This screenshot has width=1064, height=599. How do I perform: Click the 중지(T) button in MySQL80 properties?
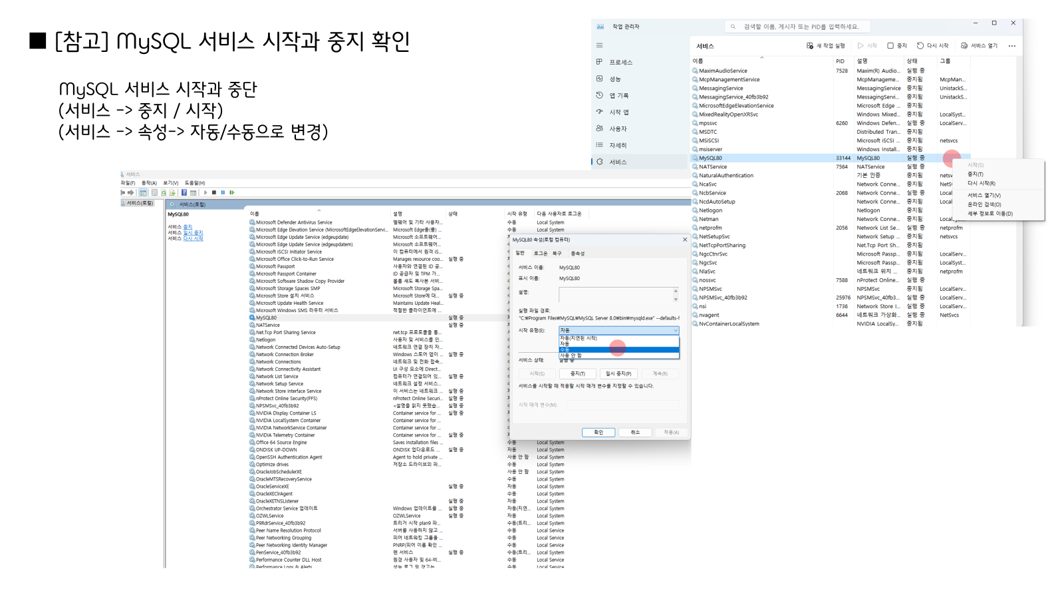pos(578,373)
